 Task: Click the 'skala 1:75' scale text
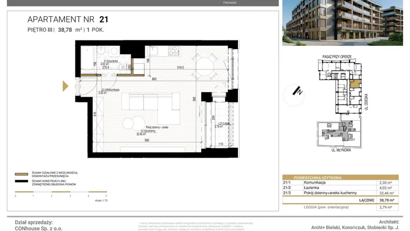(x=101, y=201)
